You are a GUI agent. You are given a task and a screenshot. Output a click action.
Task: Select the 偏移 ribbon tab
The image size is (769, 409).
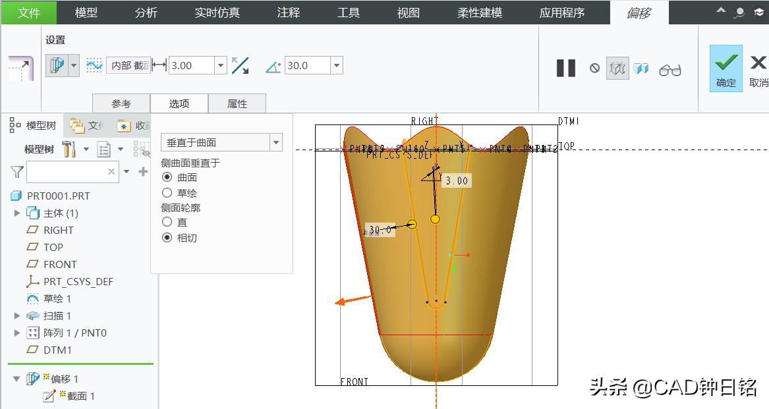639,13
